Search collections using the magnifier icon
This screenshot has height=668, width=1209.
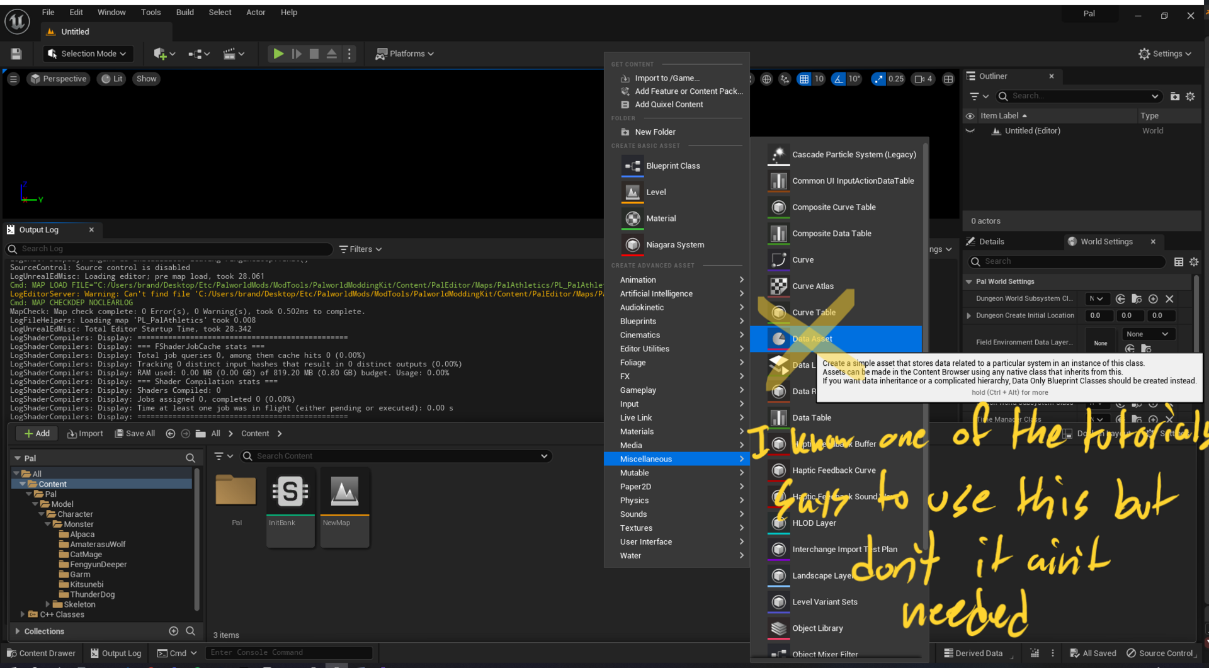pos(190,631)
